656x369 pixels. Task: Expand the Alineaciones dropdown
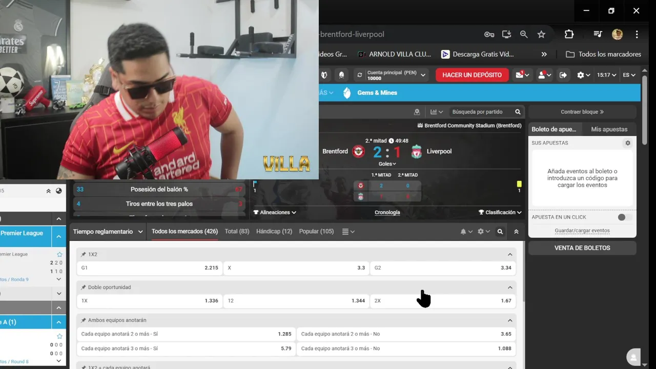[275, 212]
